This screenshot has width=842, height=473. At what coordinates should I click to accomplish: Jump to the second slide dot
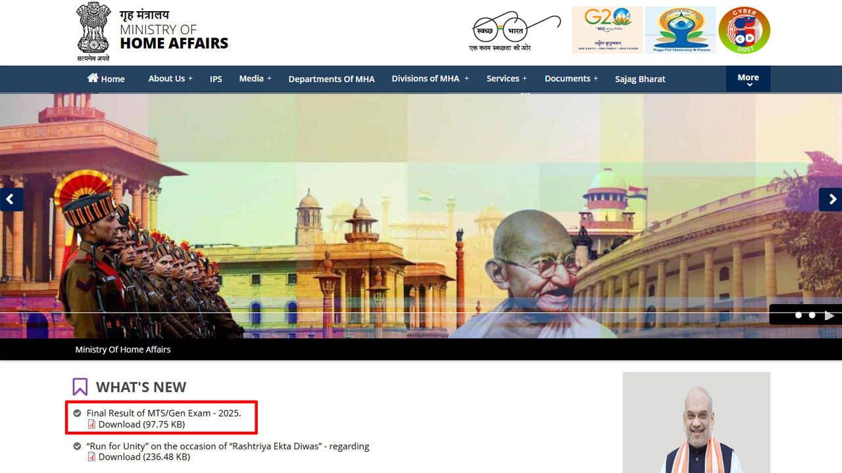point(812,315)
